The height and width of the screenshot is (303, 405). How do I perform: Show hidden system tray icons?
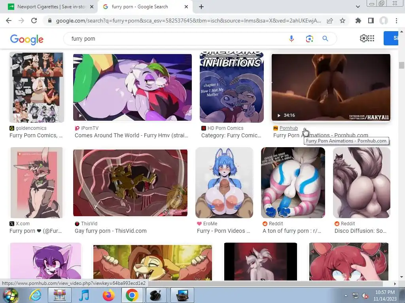(346, 296)
